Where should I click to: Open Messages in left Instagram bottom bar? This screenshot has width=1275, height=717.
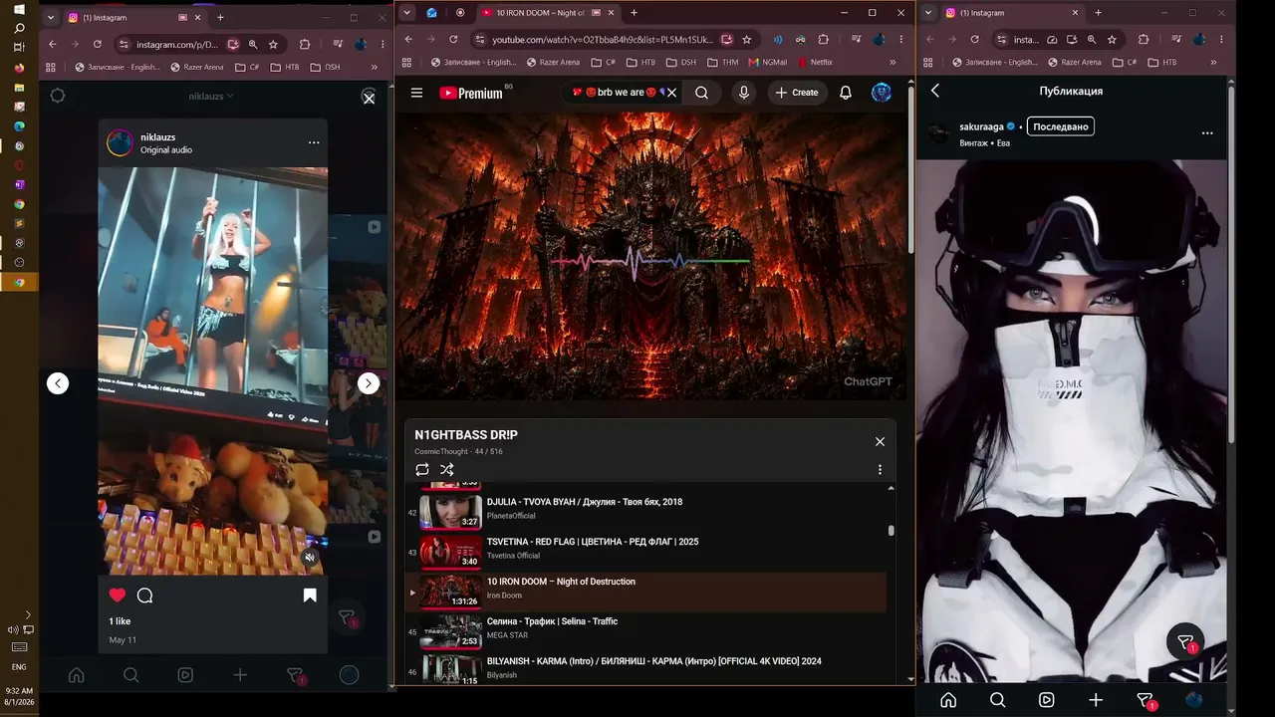(x=295, y=675)
